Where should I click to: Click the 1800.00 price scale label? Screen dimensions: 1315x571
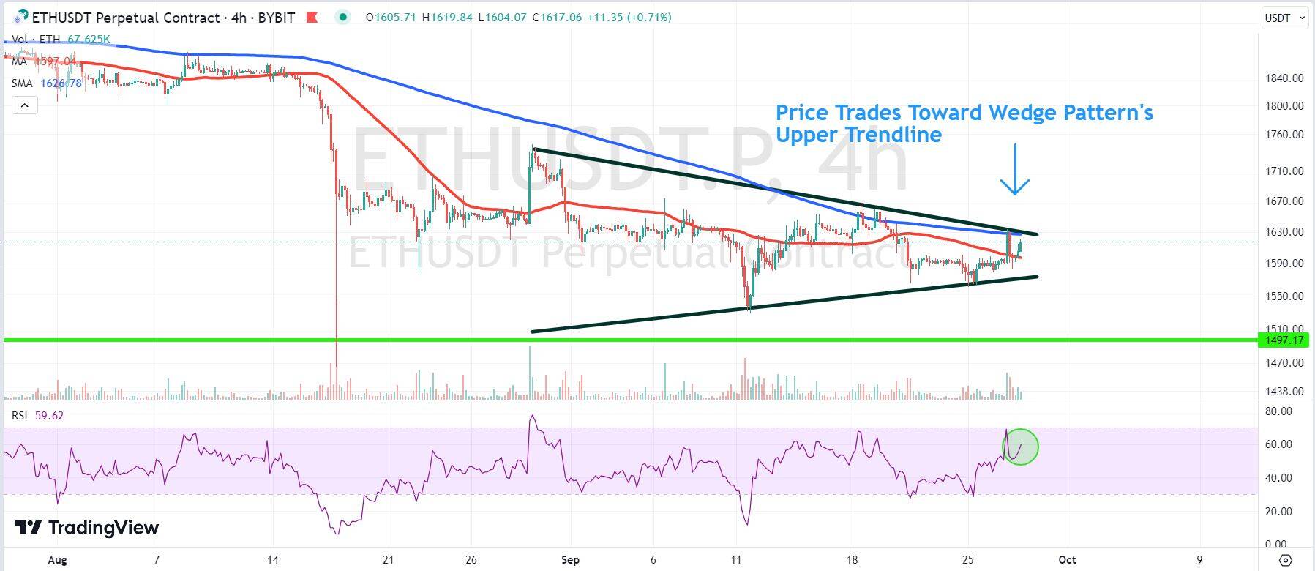pyautogui.click(x=1284, y=106)
